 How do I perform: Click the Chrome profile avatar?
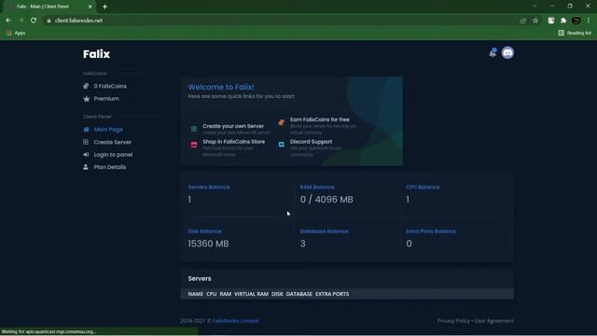[x=576, y=21]
